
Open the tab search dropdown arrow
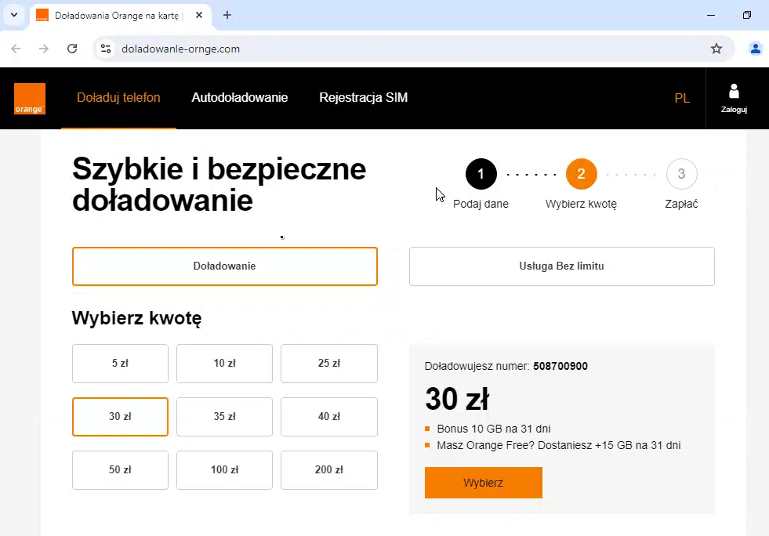(x=14, y=15)
